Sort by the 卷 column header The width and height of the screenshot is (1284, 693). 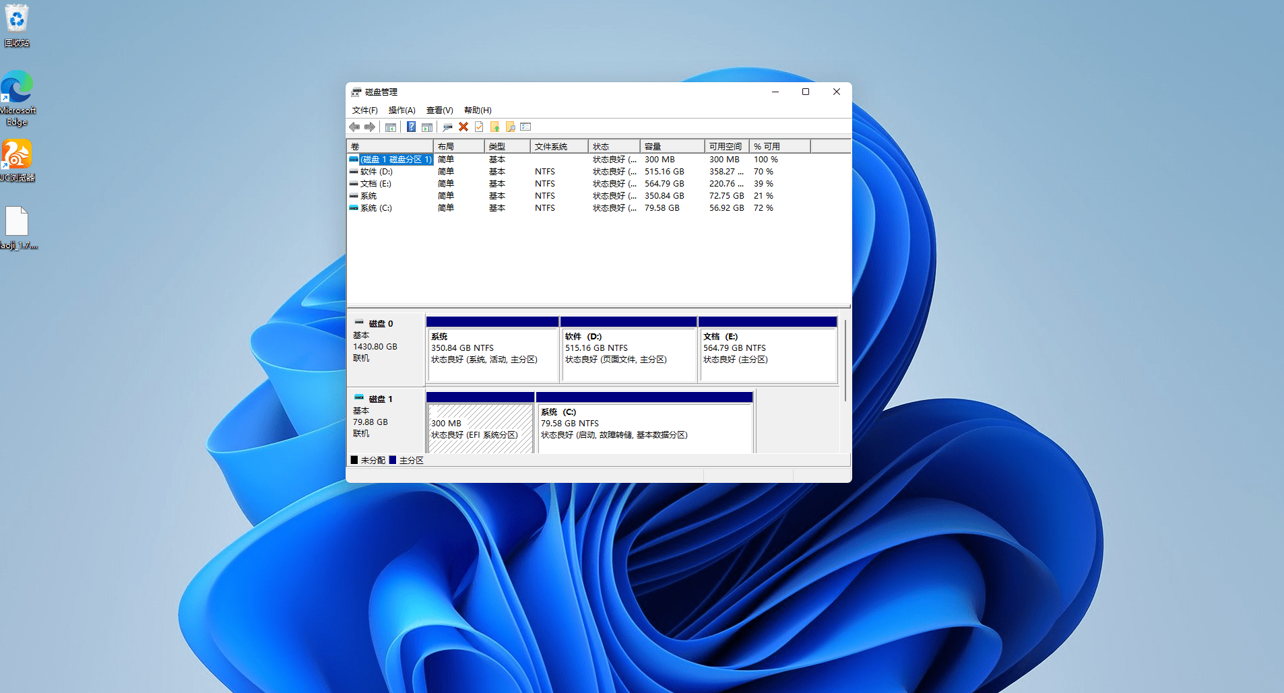pyautogui.click(x=390, y=146)
